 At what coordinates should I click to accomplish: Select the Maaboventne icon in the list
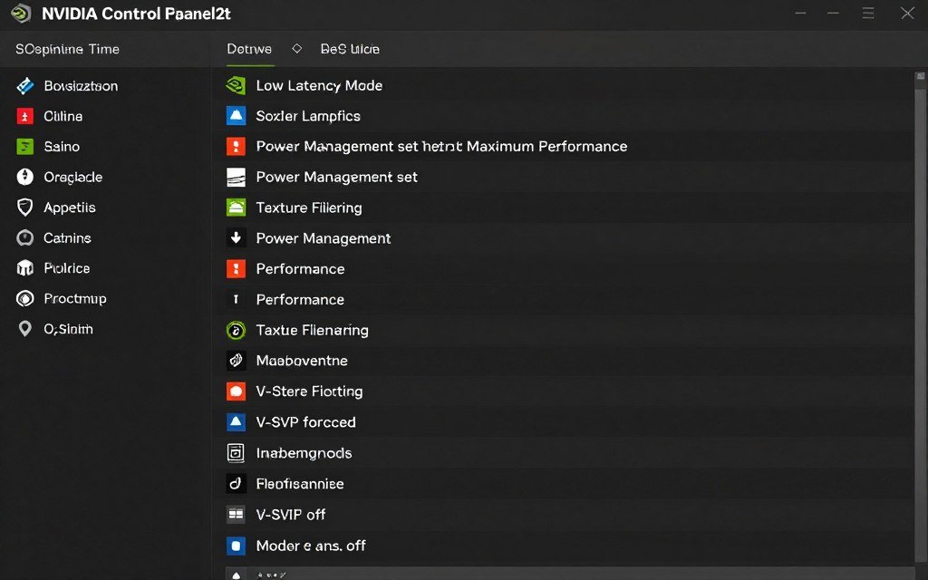(x=235, y=360)
